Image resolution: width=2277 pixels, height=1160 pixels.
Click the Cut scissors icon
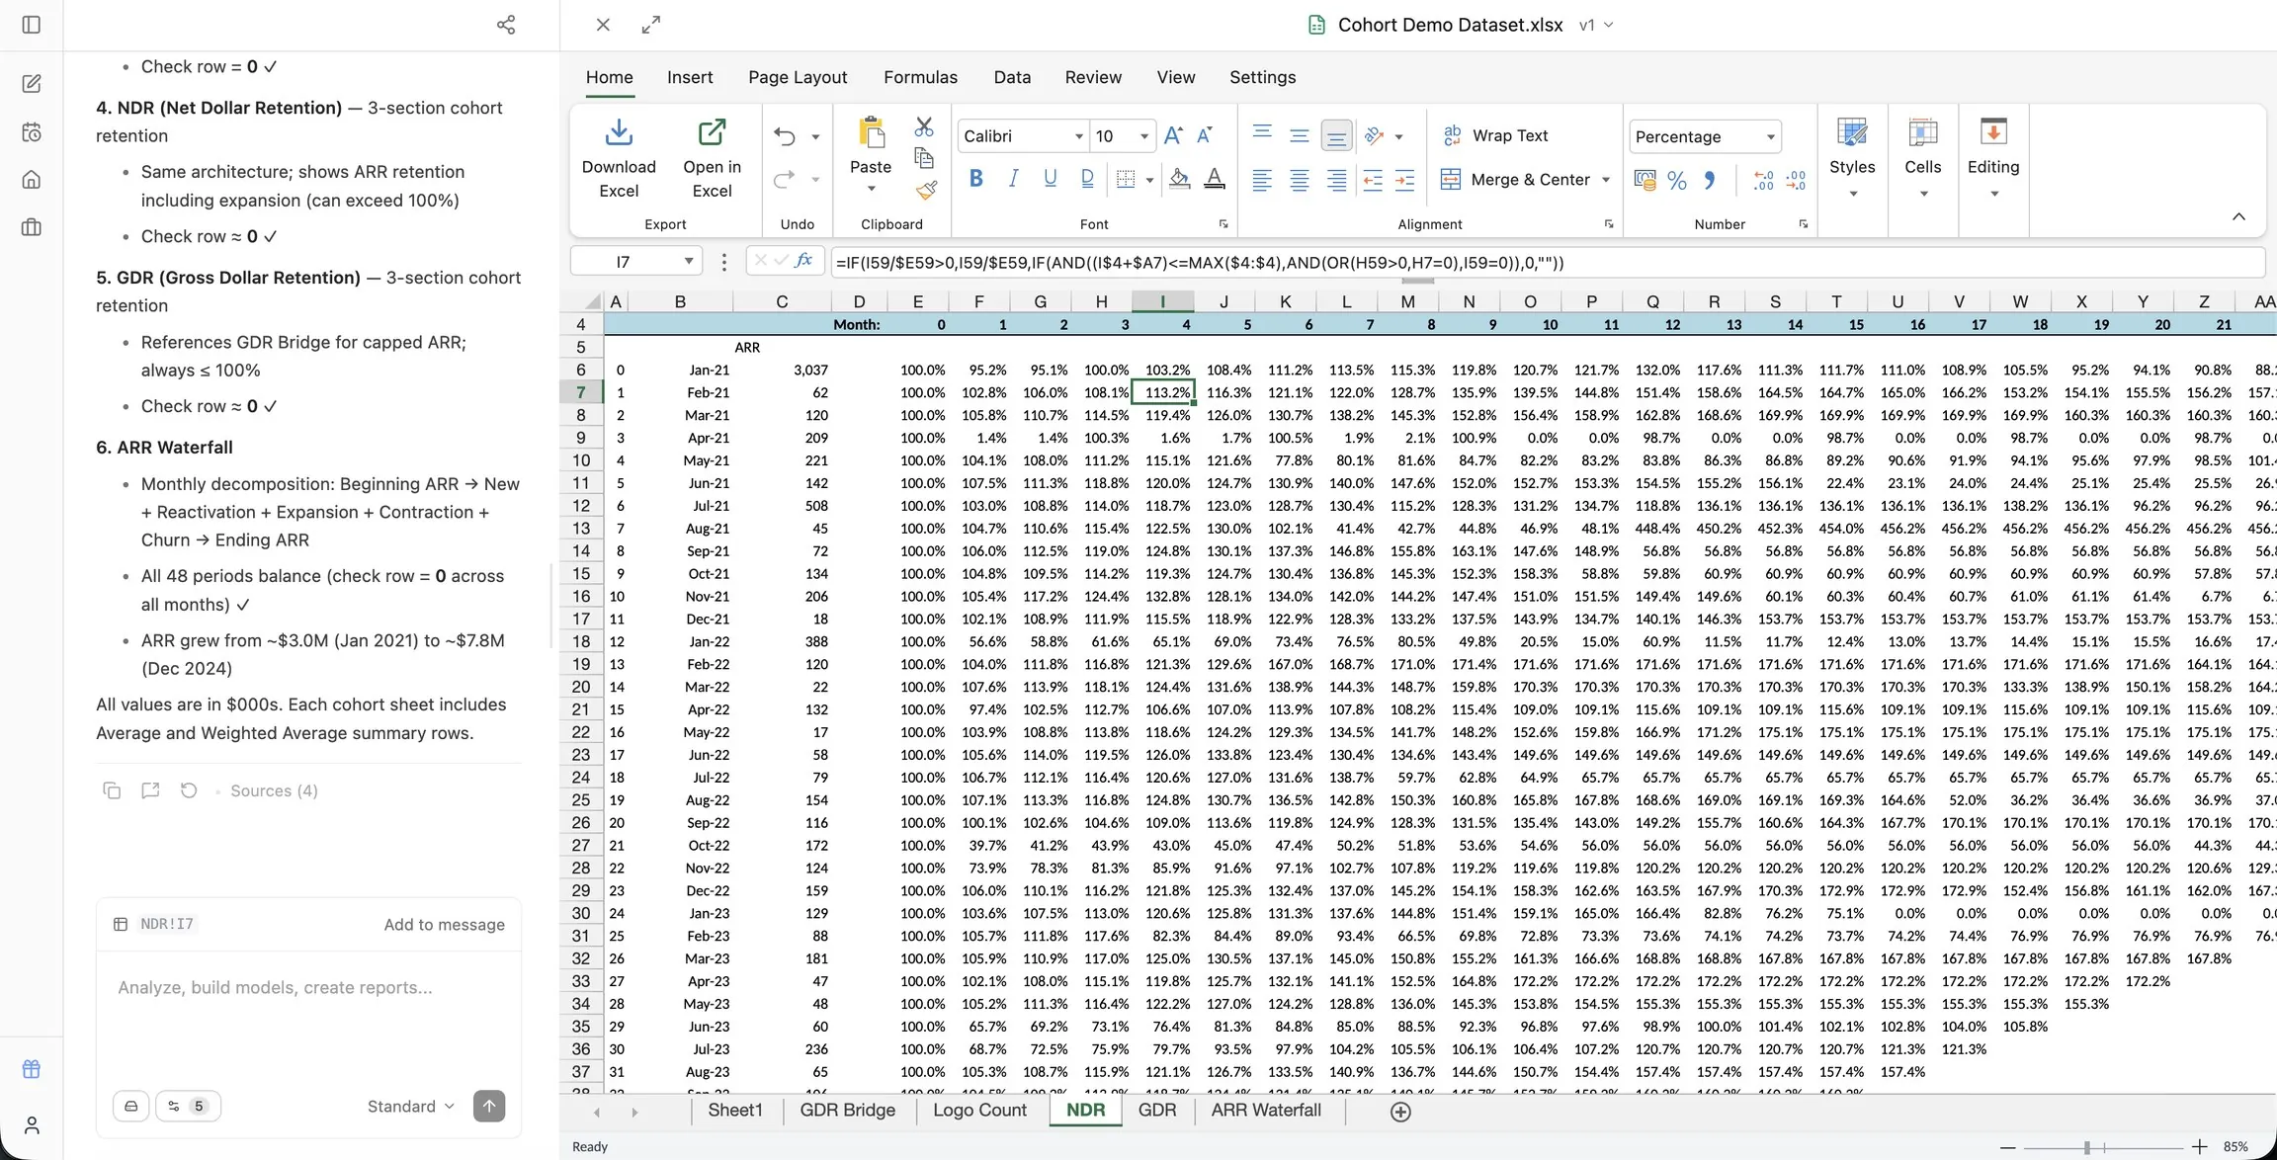coord(924,126)
